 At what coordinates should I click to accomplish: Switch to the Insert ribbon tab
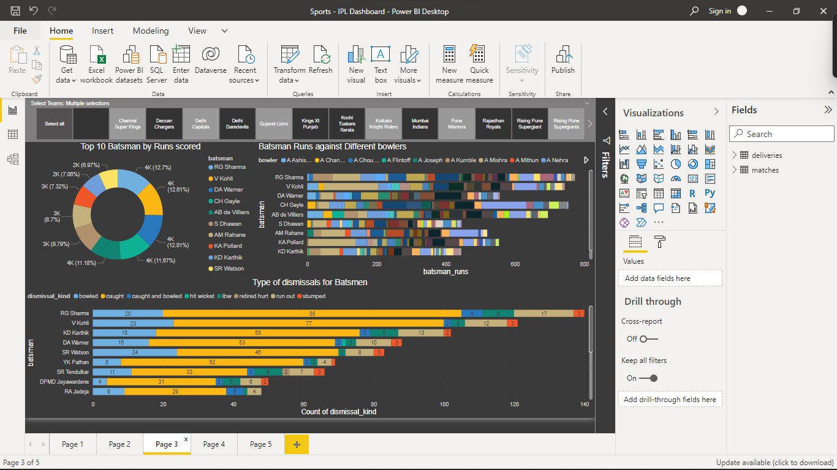[102, 31]
